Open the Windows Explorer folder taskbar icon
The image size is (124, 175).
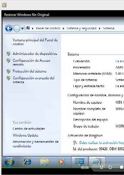click(x=45, y=162)
